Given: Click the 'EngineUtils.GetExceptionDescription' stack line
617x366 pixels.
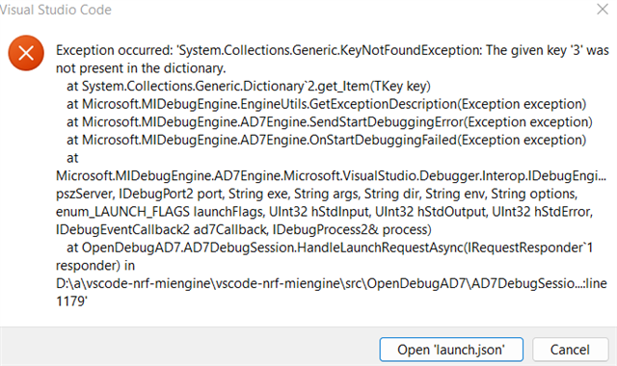Looking at the screenshot, I should 326,104.
